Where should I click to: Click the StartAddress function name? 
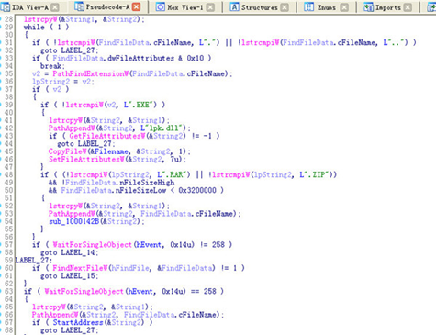[x=78, y=322]
